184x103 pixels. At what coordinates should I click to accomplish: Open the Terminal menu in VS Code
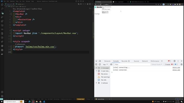28,1
